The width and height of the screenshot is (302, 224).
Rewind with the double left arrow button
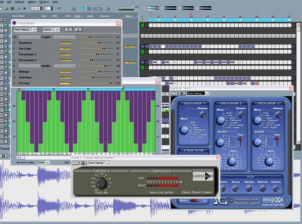(x=95, y=9)
